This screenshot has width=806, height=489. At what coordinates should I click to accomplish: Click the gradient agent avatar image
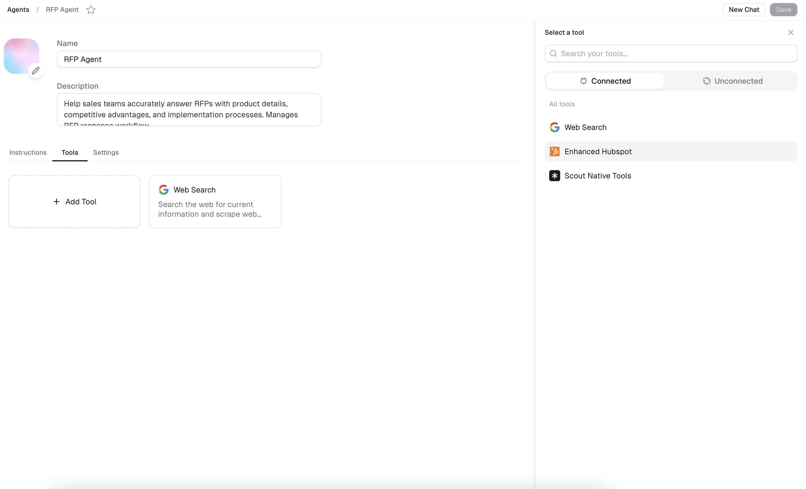[x=20, y=54]
